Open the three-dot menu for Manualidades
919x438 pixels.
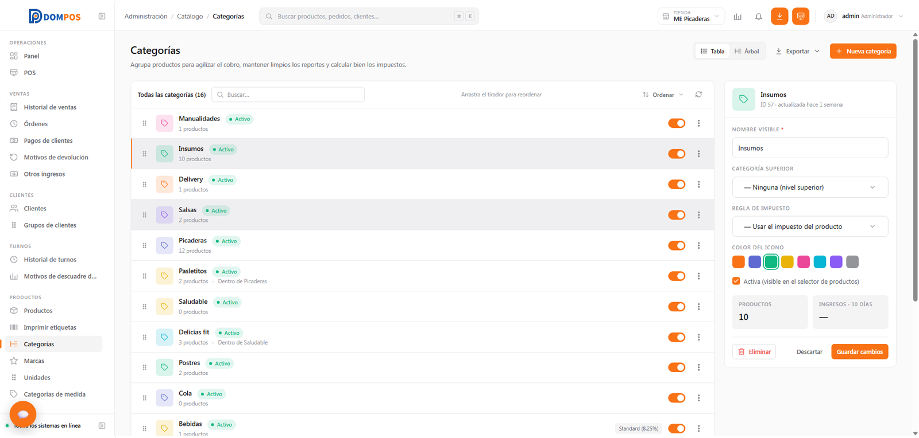click(x=698, y=123)
